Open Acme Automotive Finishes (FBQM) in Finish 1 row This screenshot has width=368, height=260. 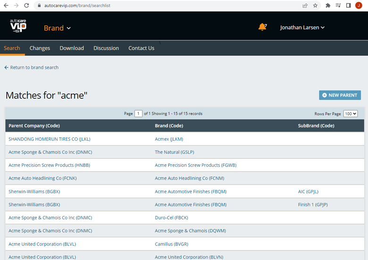(x=191, y=205)
